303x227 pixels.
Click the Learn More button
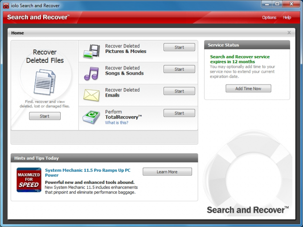click(x=167, y=172)
